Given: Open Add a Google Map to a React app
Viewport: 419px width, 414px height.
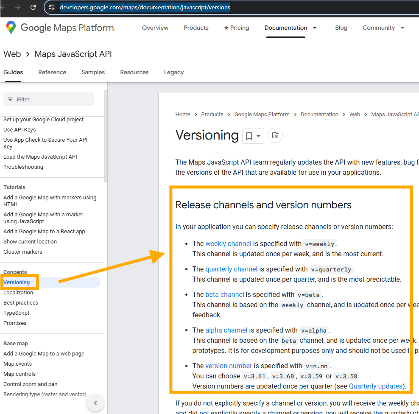Looking at the screenshot, I should click(x=44, y=232).
